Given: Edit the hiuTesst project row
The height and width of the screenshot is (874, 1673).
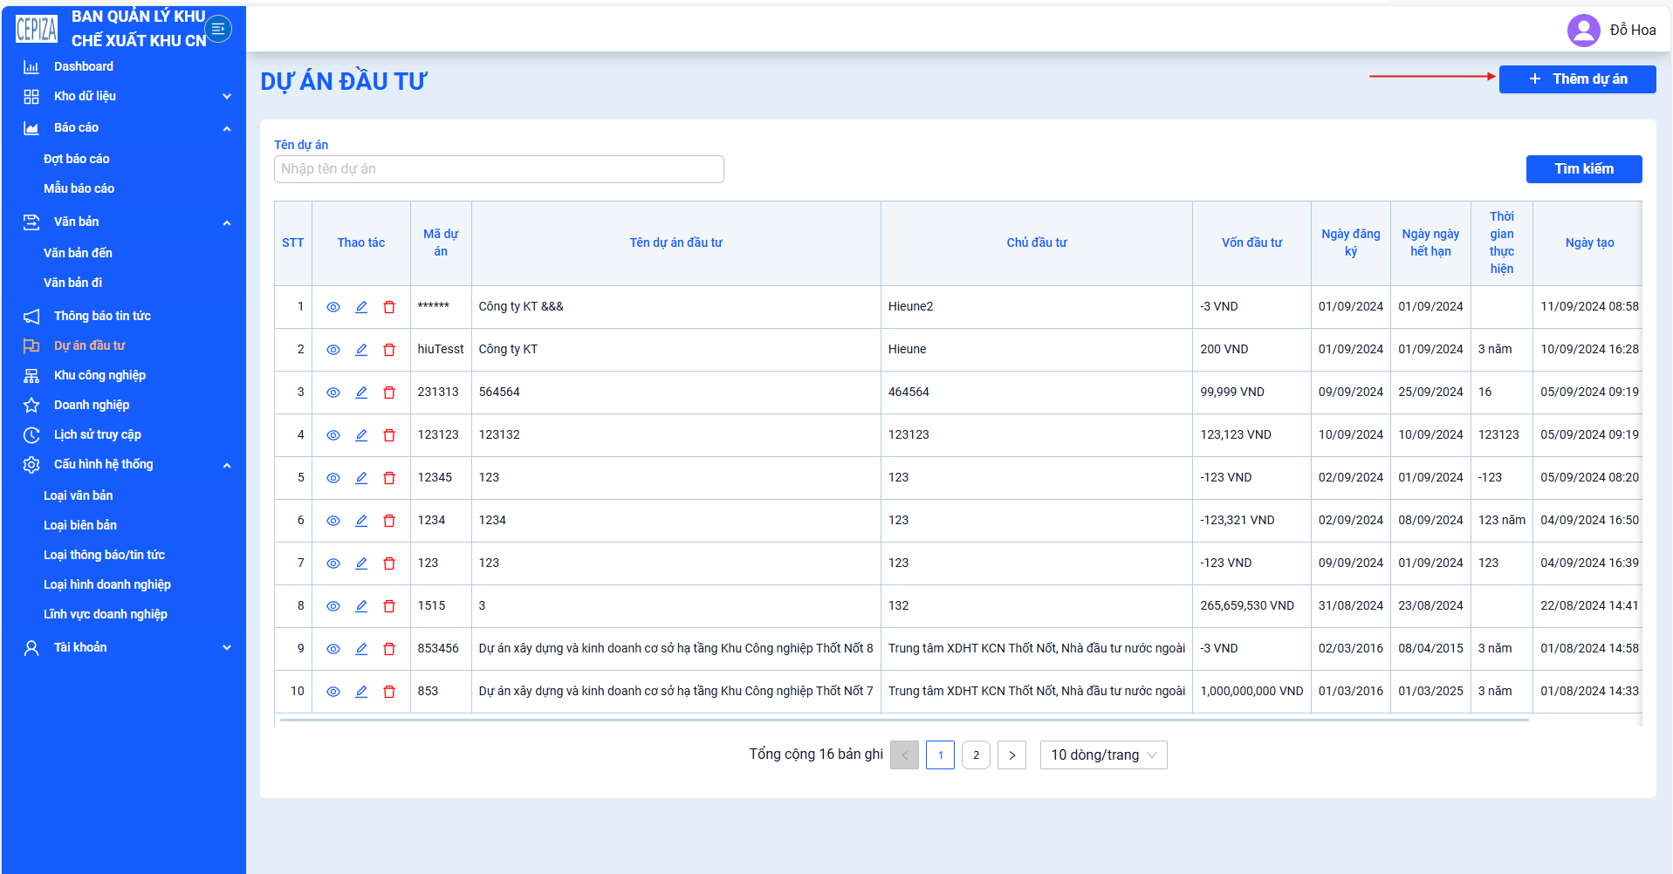Looking at the screenshot, I should [x=361, y=350].
